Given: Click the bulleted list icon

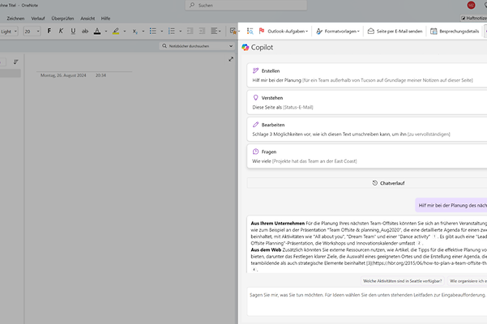Looking at the screenshot, I should click(x=152, y=32).
